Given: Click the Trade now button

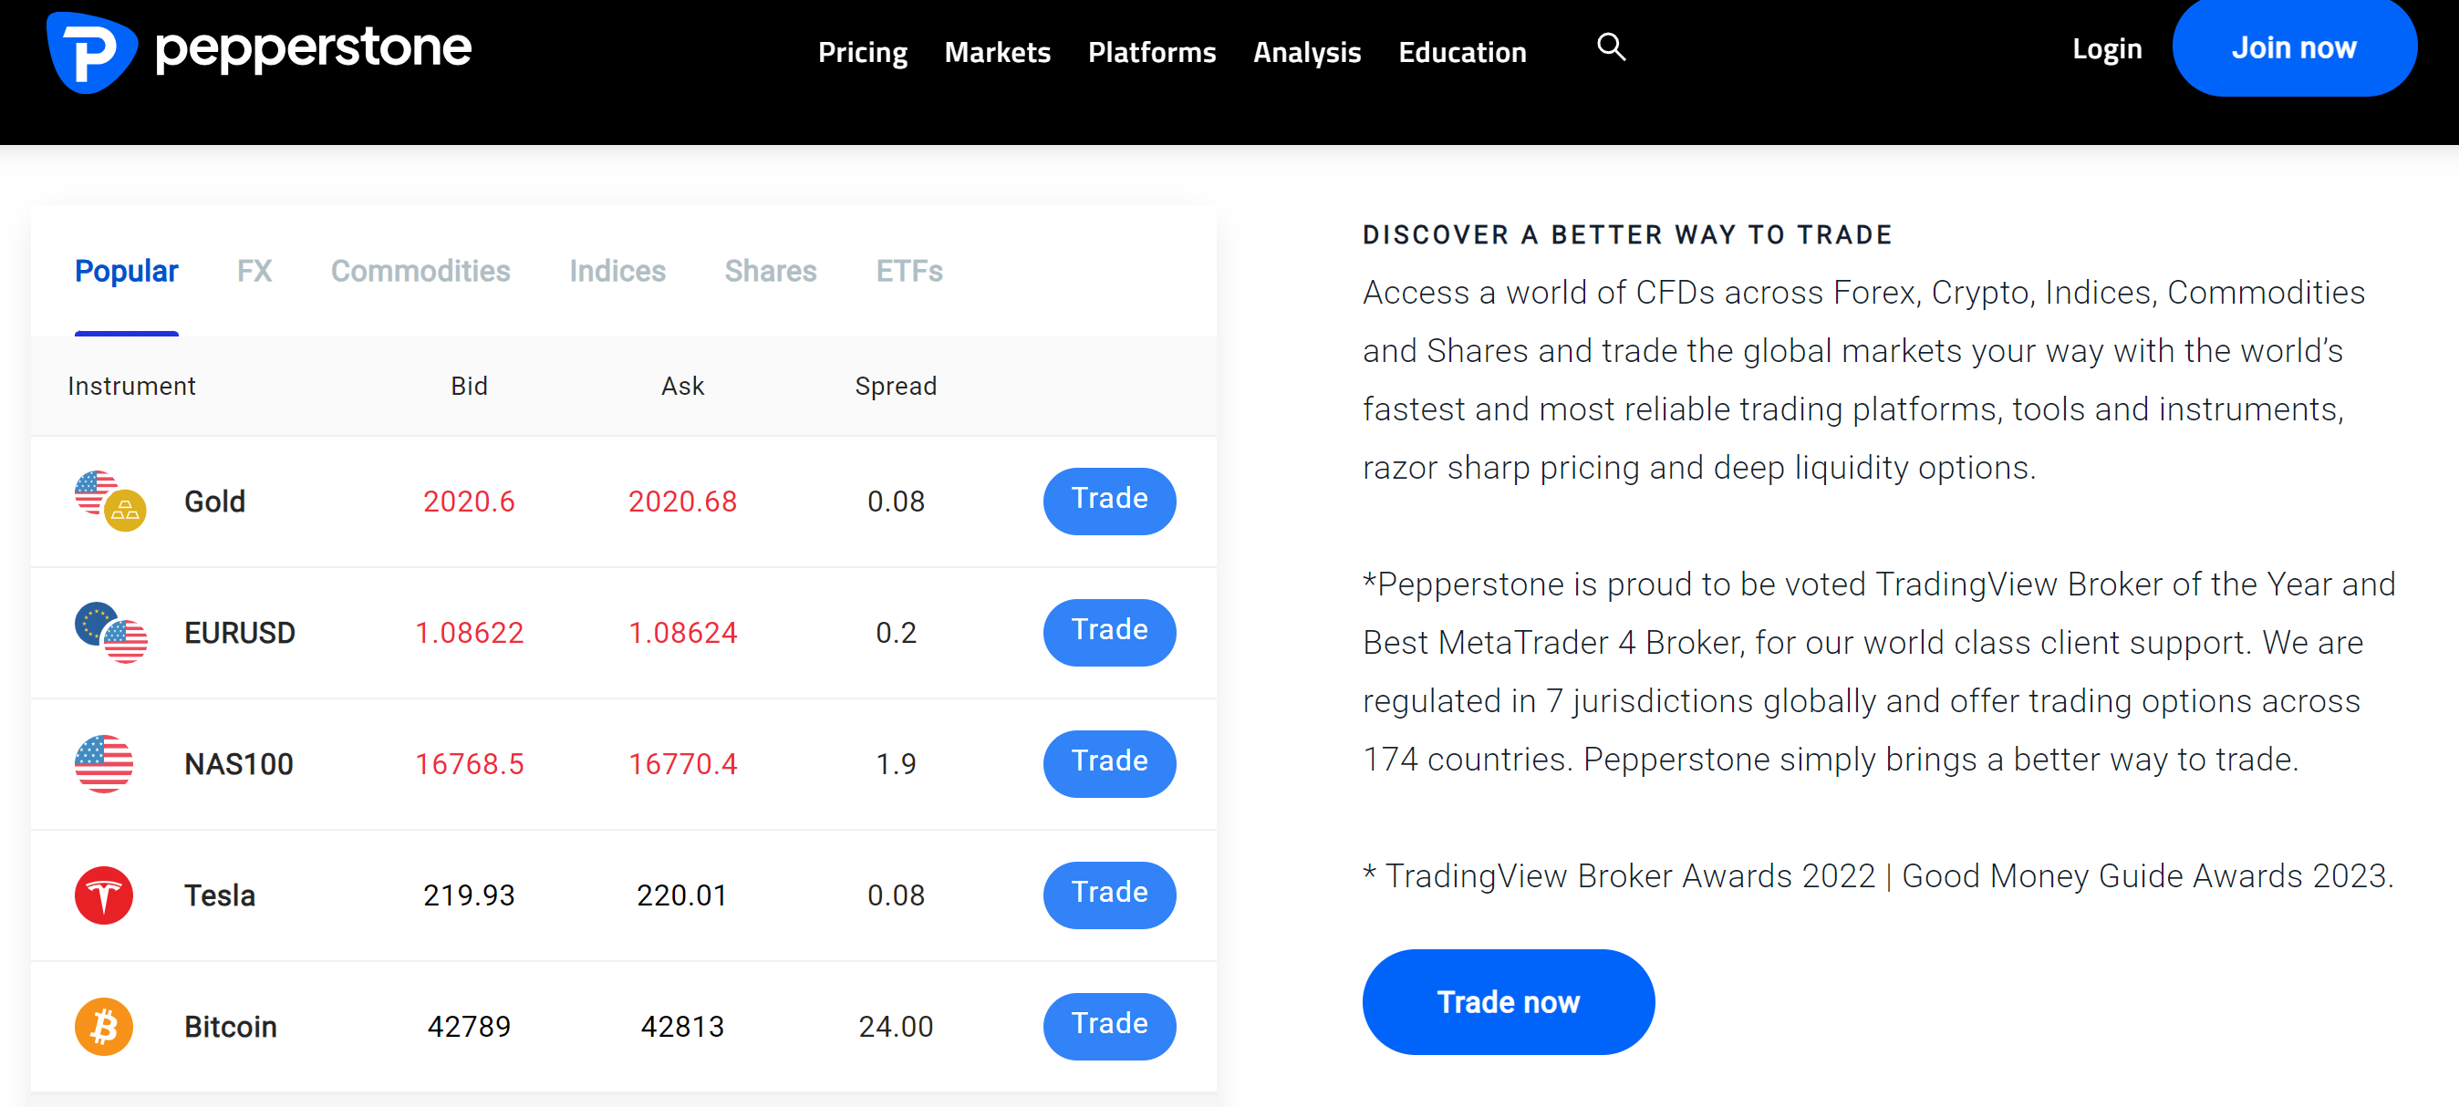Looking at the screenshot, I should click(x=1508, y=1002).
